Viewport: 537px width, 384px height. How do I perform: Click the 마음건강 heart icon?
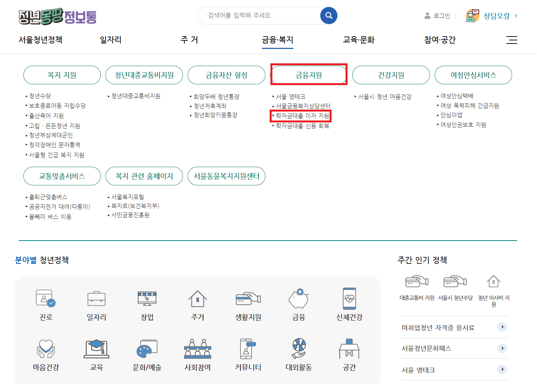[46, 349]
